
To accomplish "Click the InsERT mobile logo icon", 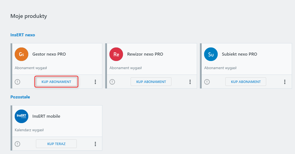I will pos(21,116).
